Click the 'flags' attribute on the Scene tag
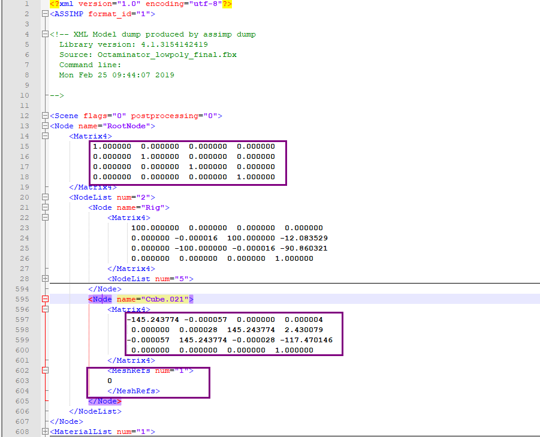Screen dimensions: 540x437 pyautogui.click(x=95, y=116)
